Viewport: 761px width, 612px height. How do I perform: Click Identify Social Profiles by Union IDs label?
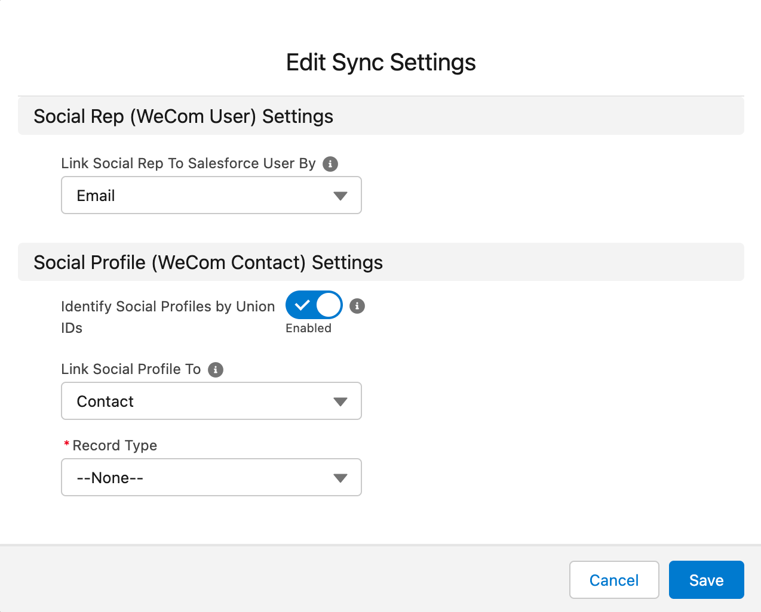(167, 307)
